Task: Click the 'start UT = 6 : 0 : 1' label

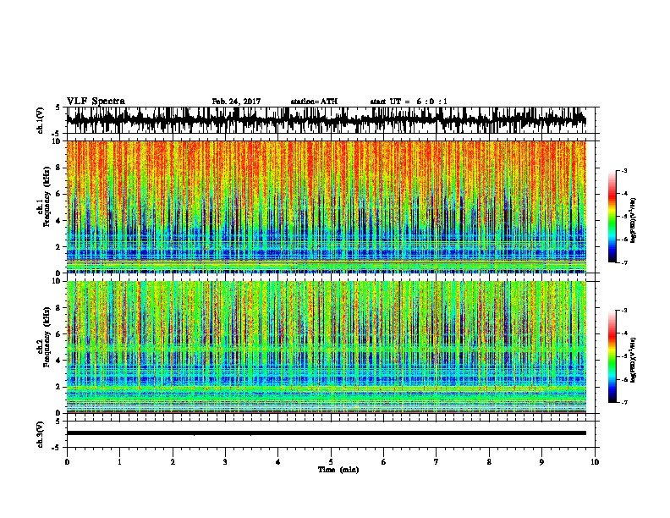Action: point(409,102)
